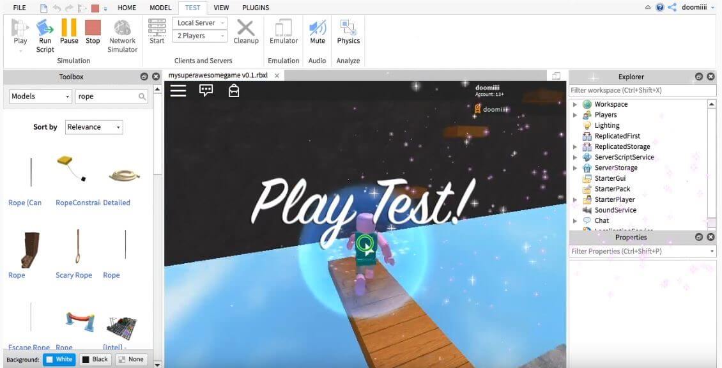This screenshot has width=722, height=368.
Task: Open the Physics analyzer
Action: 348,32
